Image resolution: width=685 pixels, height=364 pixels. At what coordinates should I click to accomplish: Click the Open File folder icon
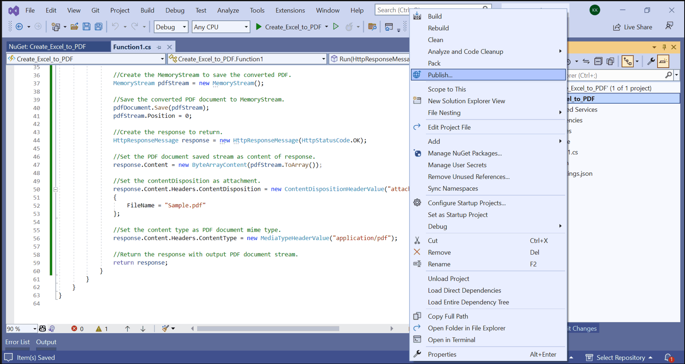tap(74, 27)
